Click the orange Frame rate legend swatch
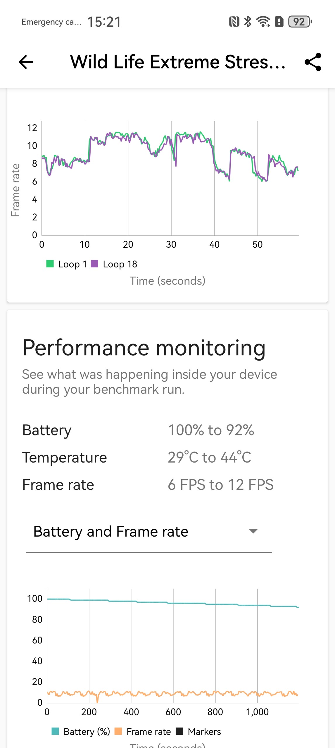Viewport: 335px width, 748px height. coord(118,731)
